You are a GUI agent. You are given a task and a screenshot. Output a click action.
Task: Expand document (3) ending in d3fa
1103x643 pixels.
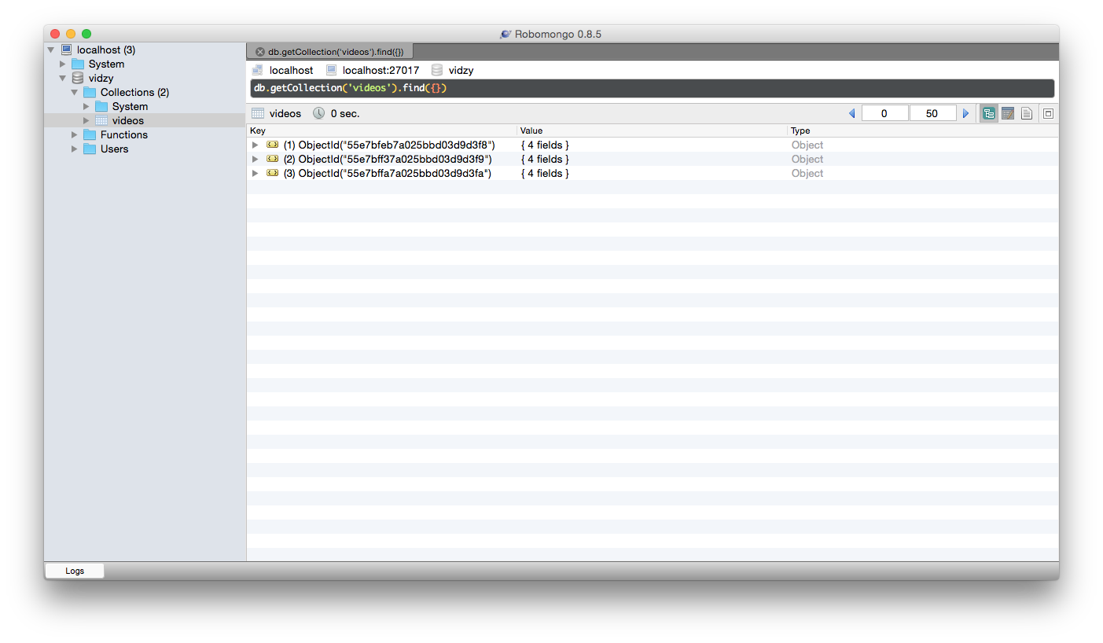click(x=255, y=173)
